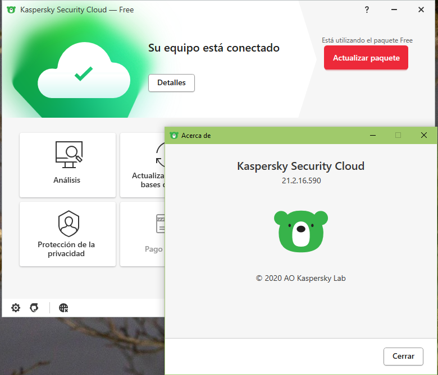Click 'Su equipo está conectado' status text

click(x=214, y=48)
